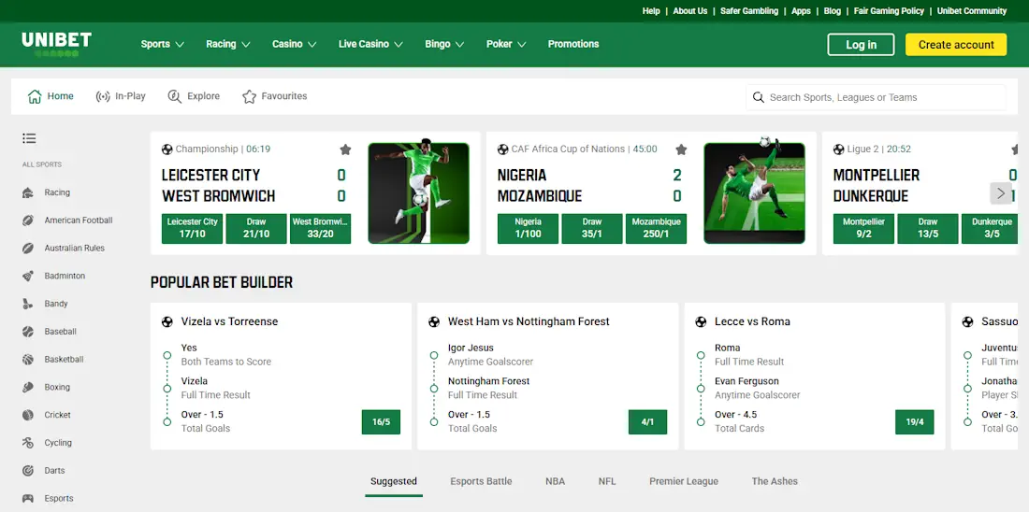
Task: Switch to the NFL tab
Action: coord(607,481)
